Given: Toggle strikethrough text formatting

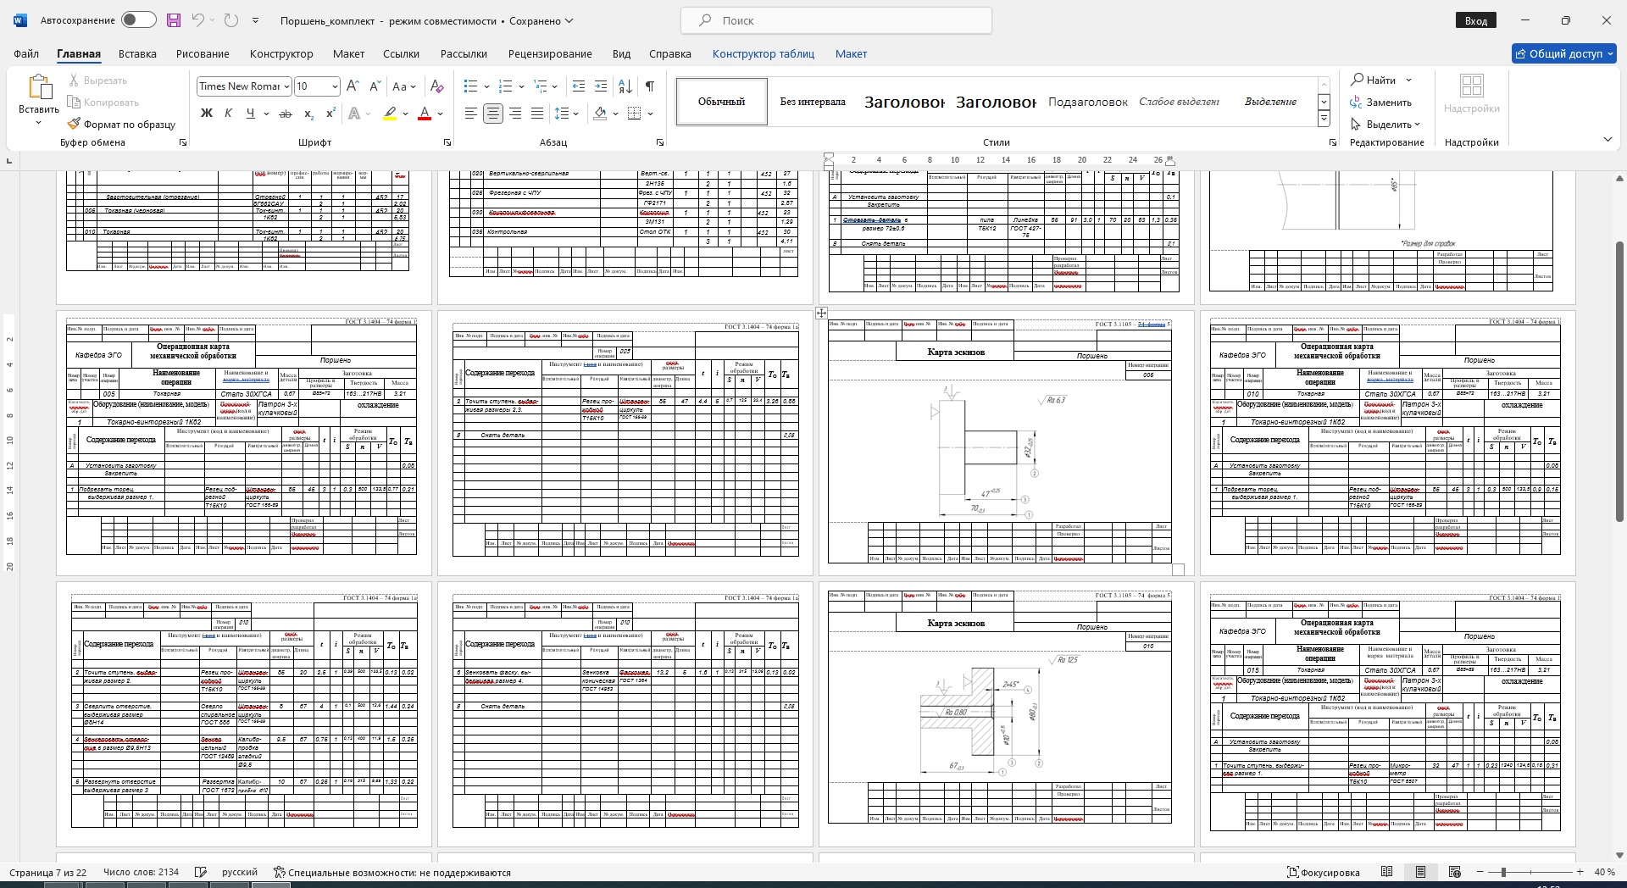Looking at the screenshot, I should pyautogui.click(x=286, y=113).
